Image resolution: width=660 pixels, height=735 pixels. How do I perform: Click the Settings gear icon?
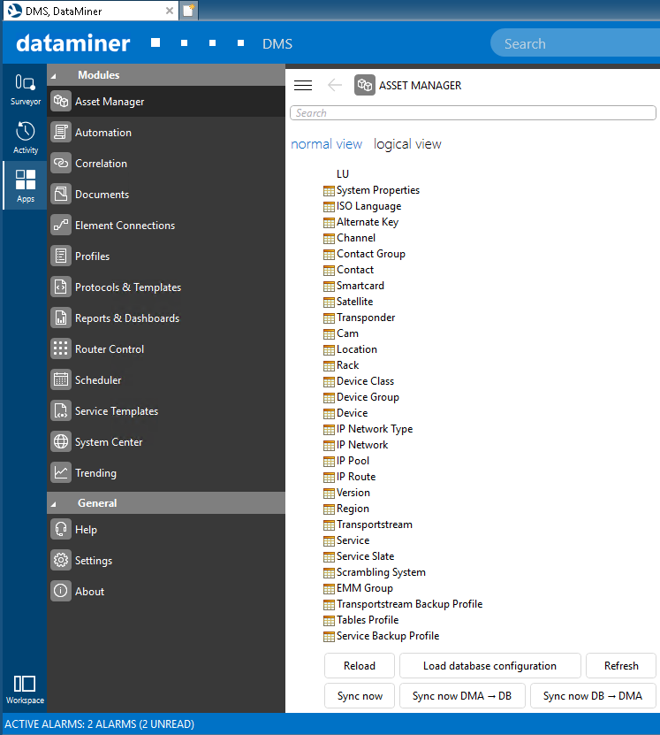click(61, 560)
